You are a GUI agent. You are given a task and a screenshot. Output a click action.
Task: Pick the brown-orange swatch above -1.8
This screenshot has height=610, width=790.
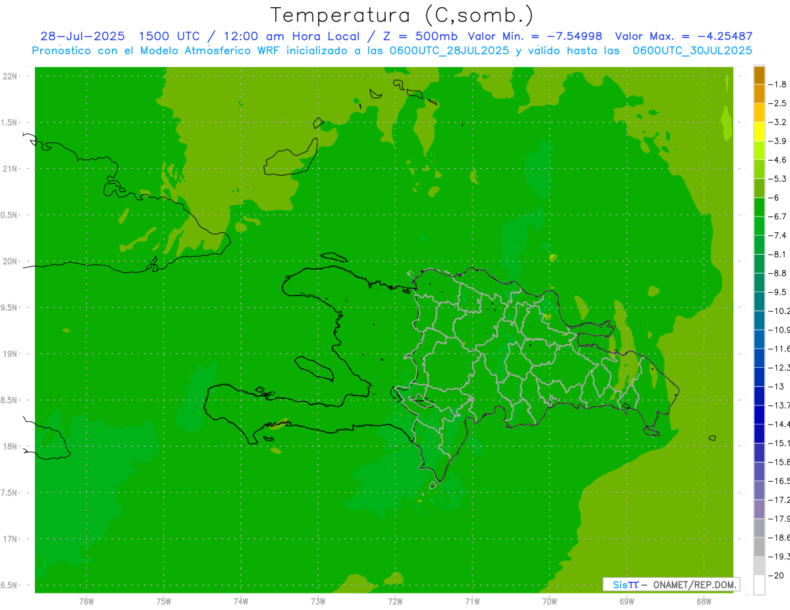[759, 75]
